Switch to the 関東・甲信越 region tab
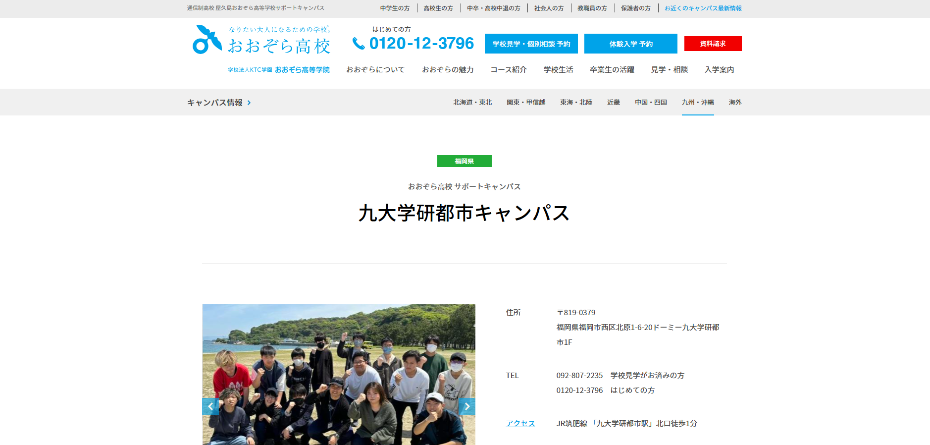 pyautogui.click(x=525, y=102)
